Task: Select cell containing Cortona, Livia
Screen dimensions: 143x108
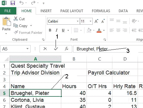Action: coord(35,100)
